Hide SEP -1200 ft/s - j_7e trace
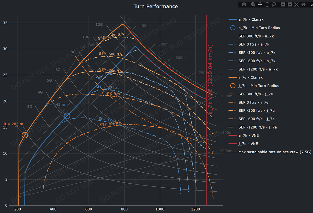The height and width of the screenshot is (213, 313). coord(257,127)
